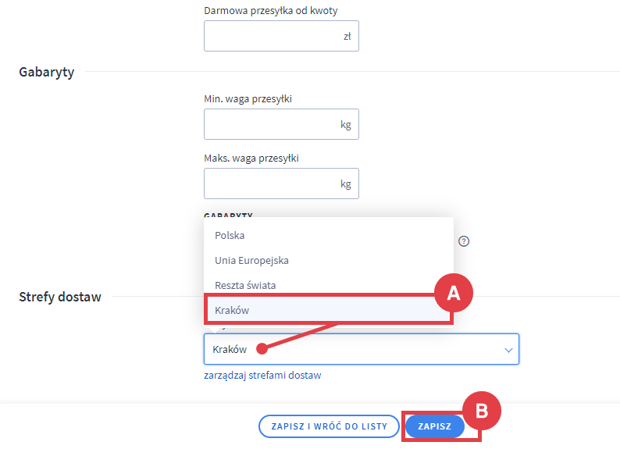Click the kg unit in Min. waga field
Screen dimensions: 620x449
point(346,124)
